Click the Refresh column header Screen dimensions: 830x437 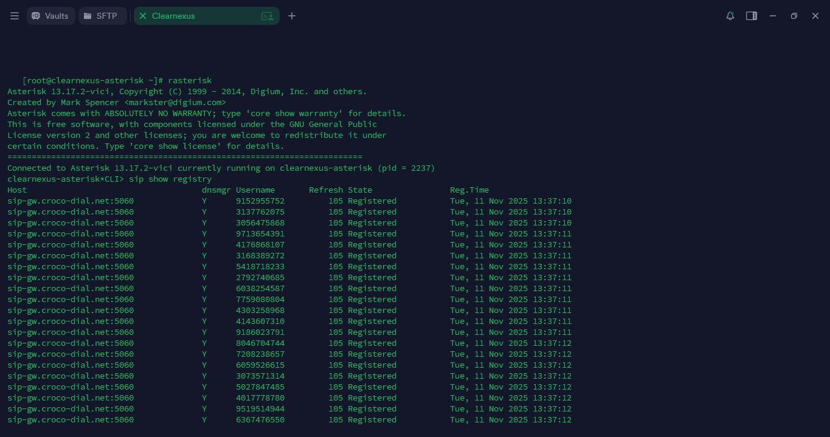click(325, 190)
